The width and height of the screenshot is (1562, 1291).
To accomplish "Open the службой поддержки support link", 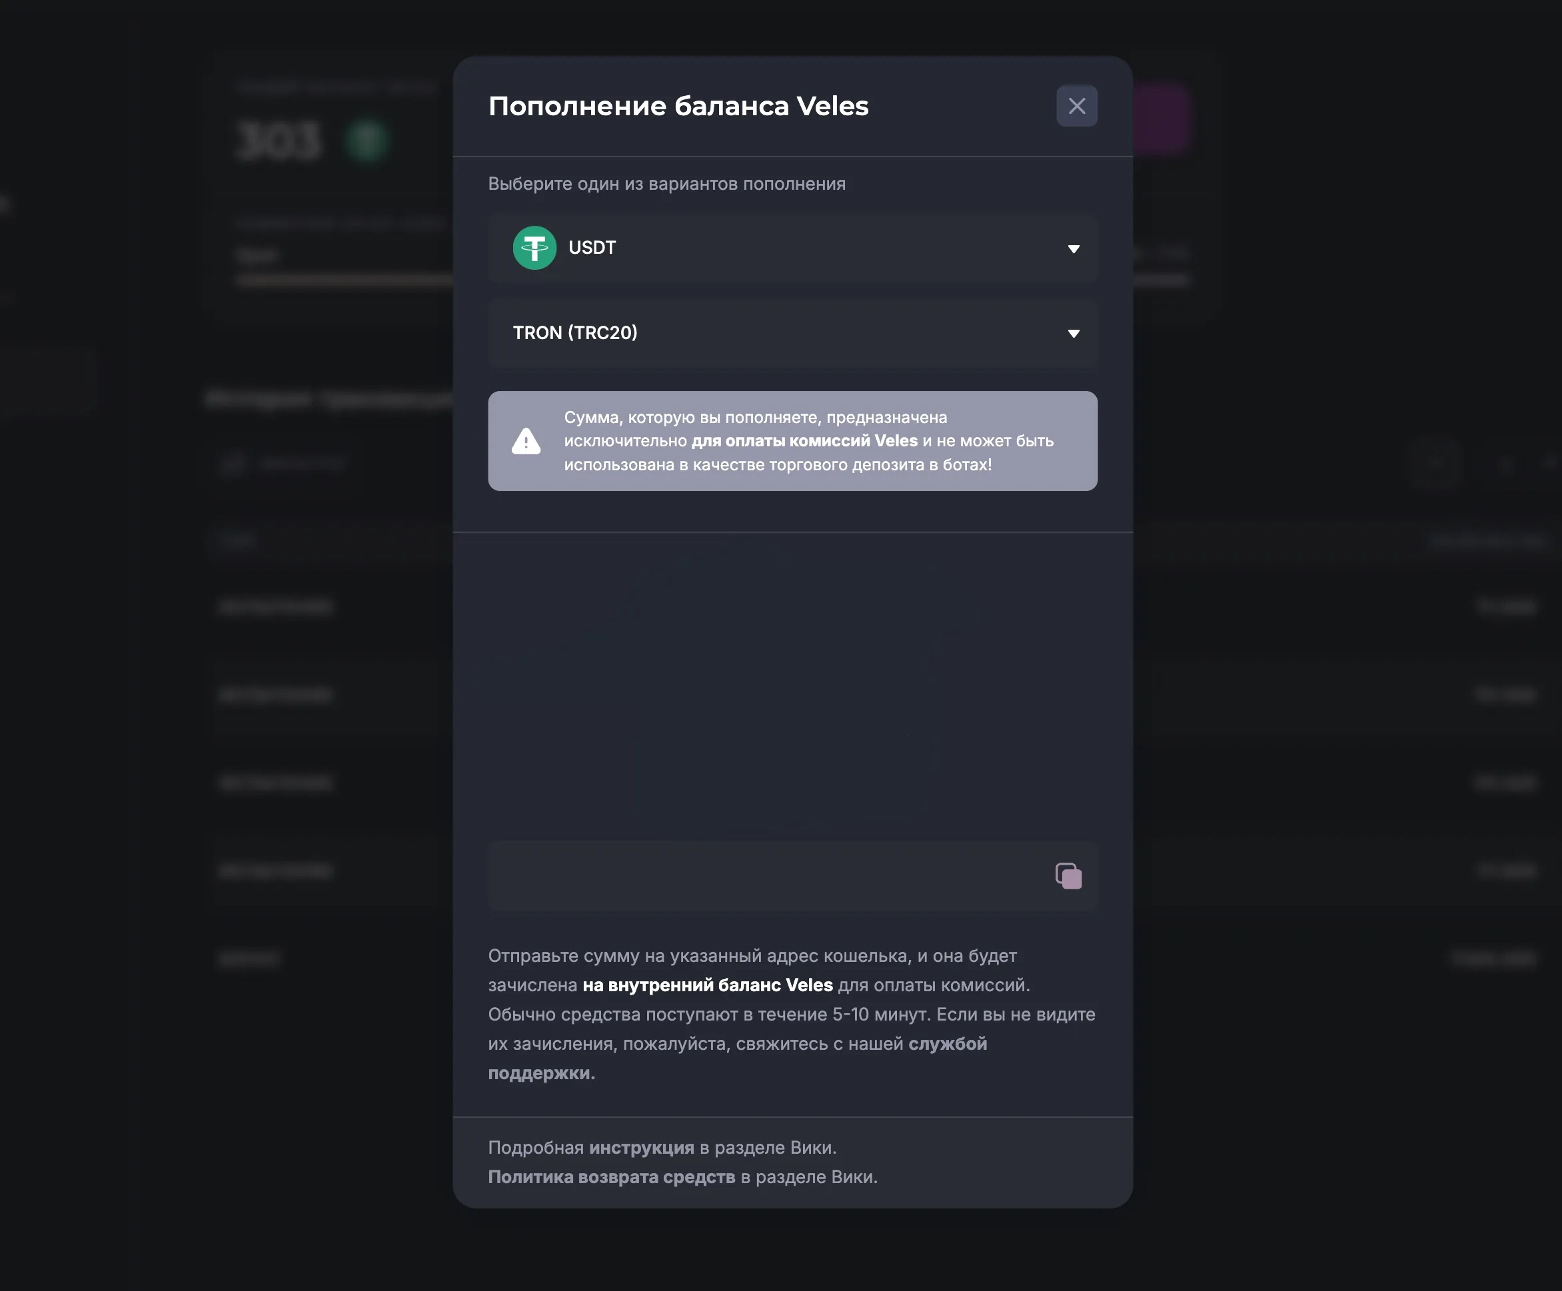I will coord(947,1044).
